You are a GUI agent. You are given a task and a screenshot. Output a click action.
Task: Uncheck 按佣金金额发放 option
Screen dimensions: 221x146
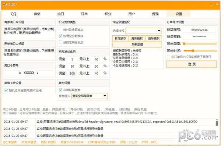click(x=60, y=36)
